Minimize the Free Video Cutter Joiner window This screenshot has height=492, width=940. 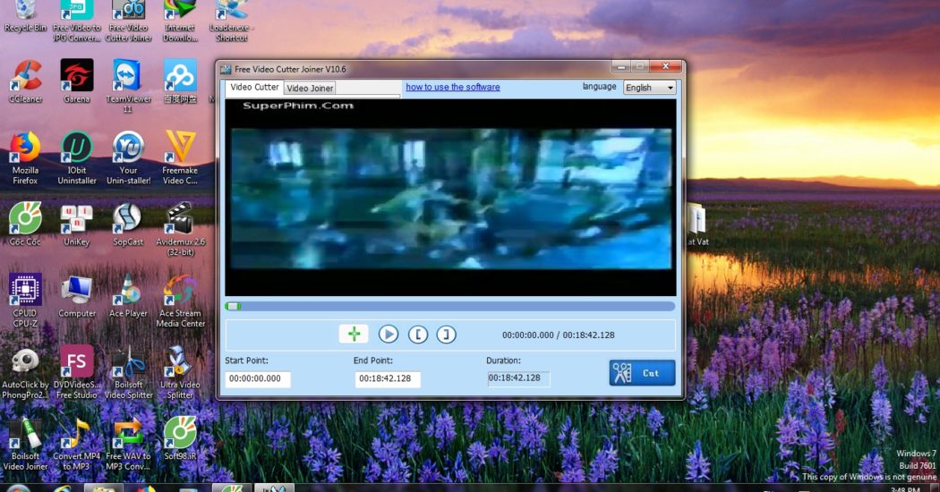click(x=621, y=66)
